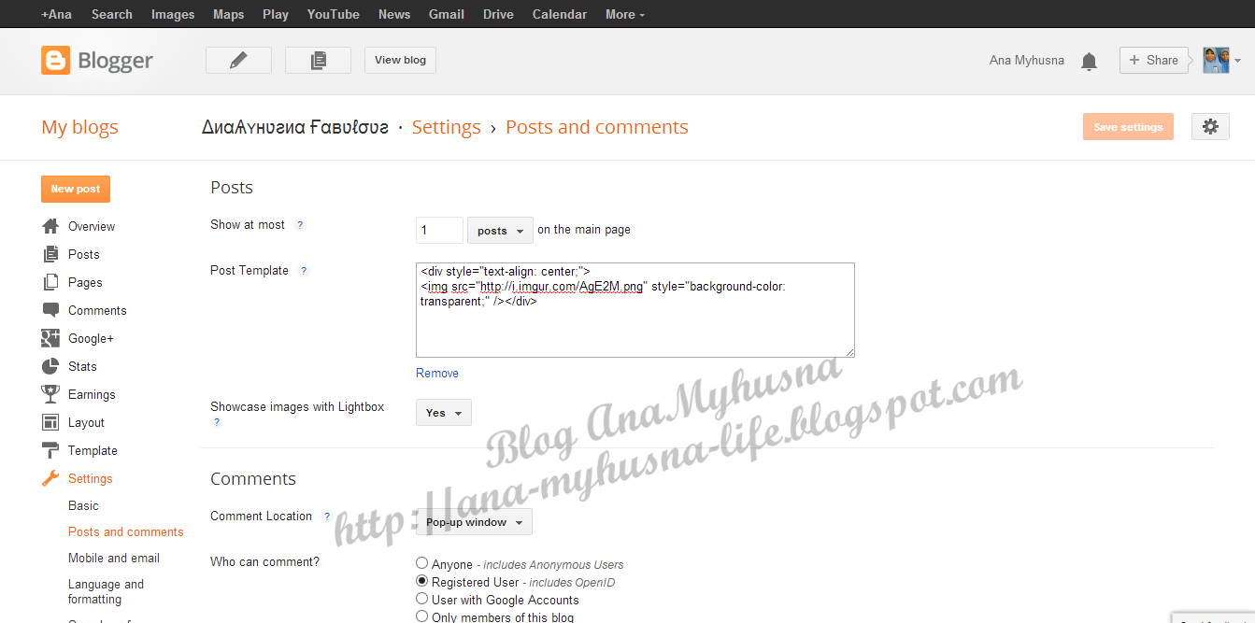Click the profile photo avatar
The image size is (1255, 623).
coord(1216,60)
